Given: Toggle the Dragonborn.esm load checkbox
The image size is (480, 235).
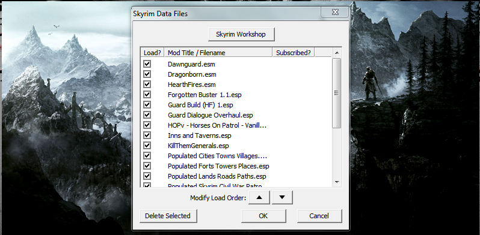Looking at the screenshot, I should pyautogui.click(x=147, y=74).
